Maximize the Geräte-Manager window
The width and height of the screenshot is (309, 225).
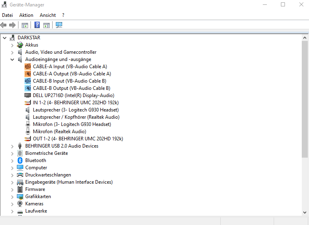pyautogui.click(x=283, y=4)
